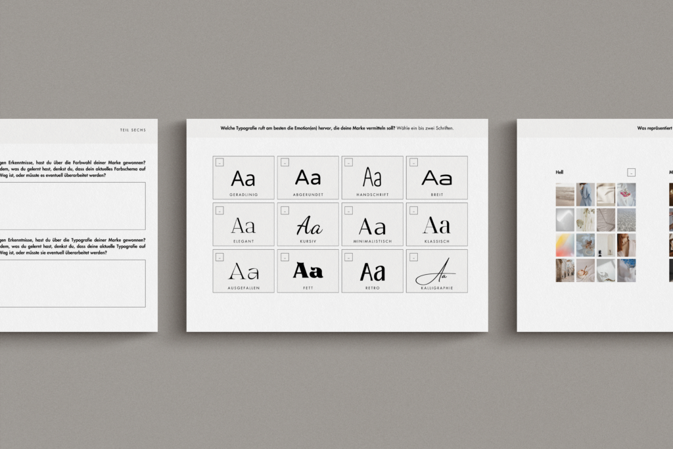The width and height of the screenshot is (673, 449).
Task: Open the woman in blue dress thumbnail
Action: point(586,195)
